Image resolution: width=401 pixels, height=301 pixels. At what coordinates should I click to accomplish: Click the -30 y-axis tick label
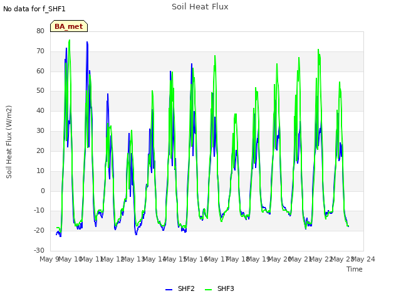click(39, 250)
